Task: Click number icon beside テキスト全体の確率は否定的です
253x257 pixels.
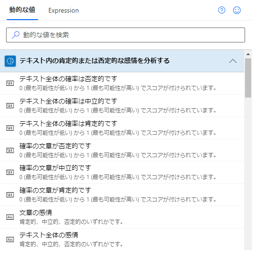Action: (x=10, y=83)
